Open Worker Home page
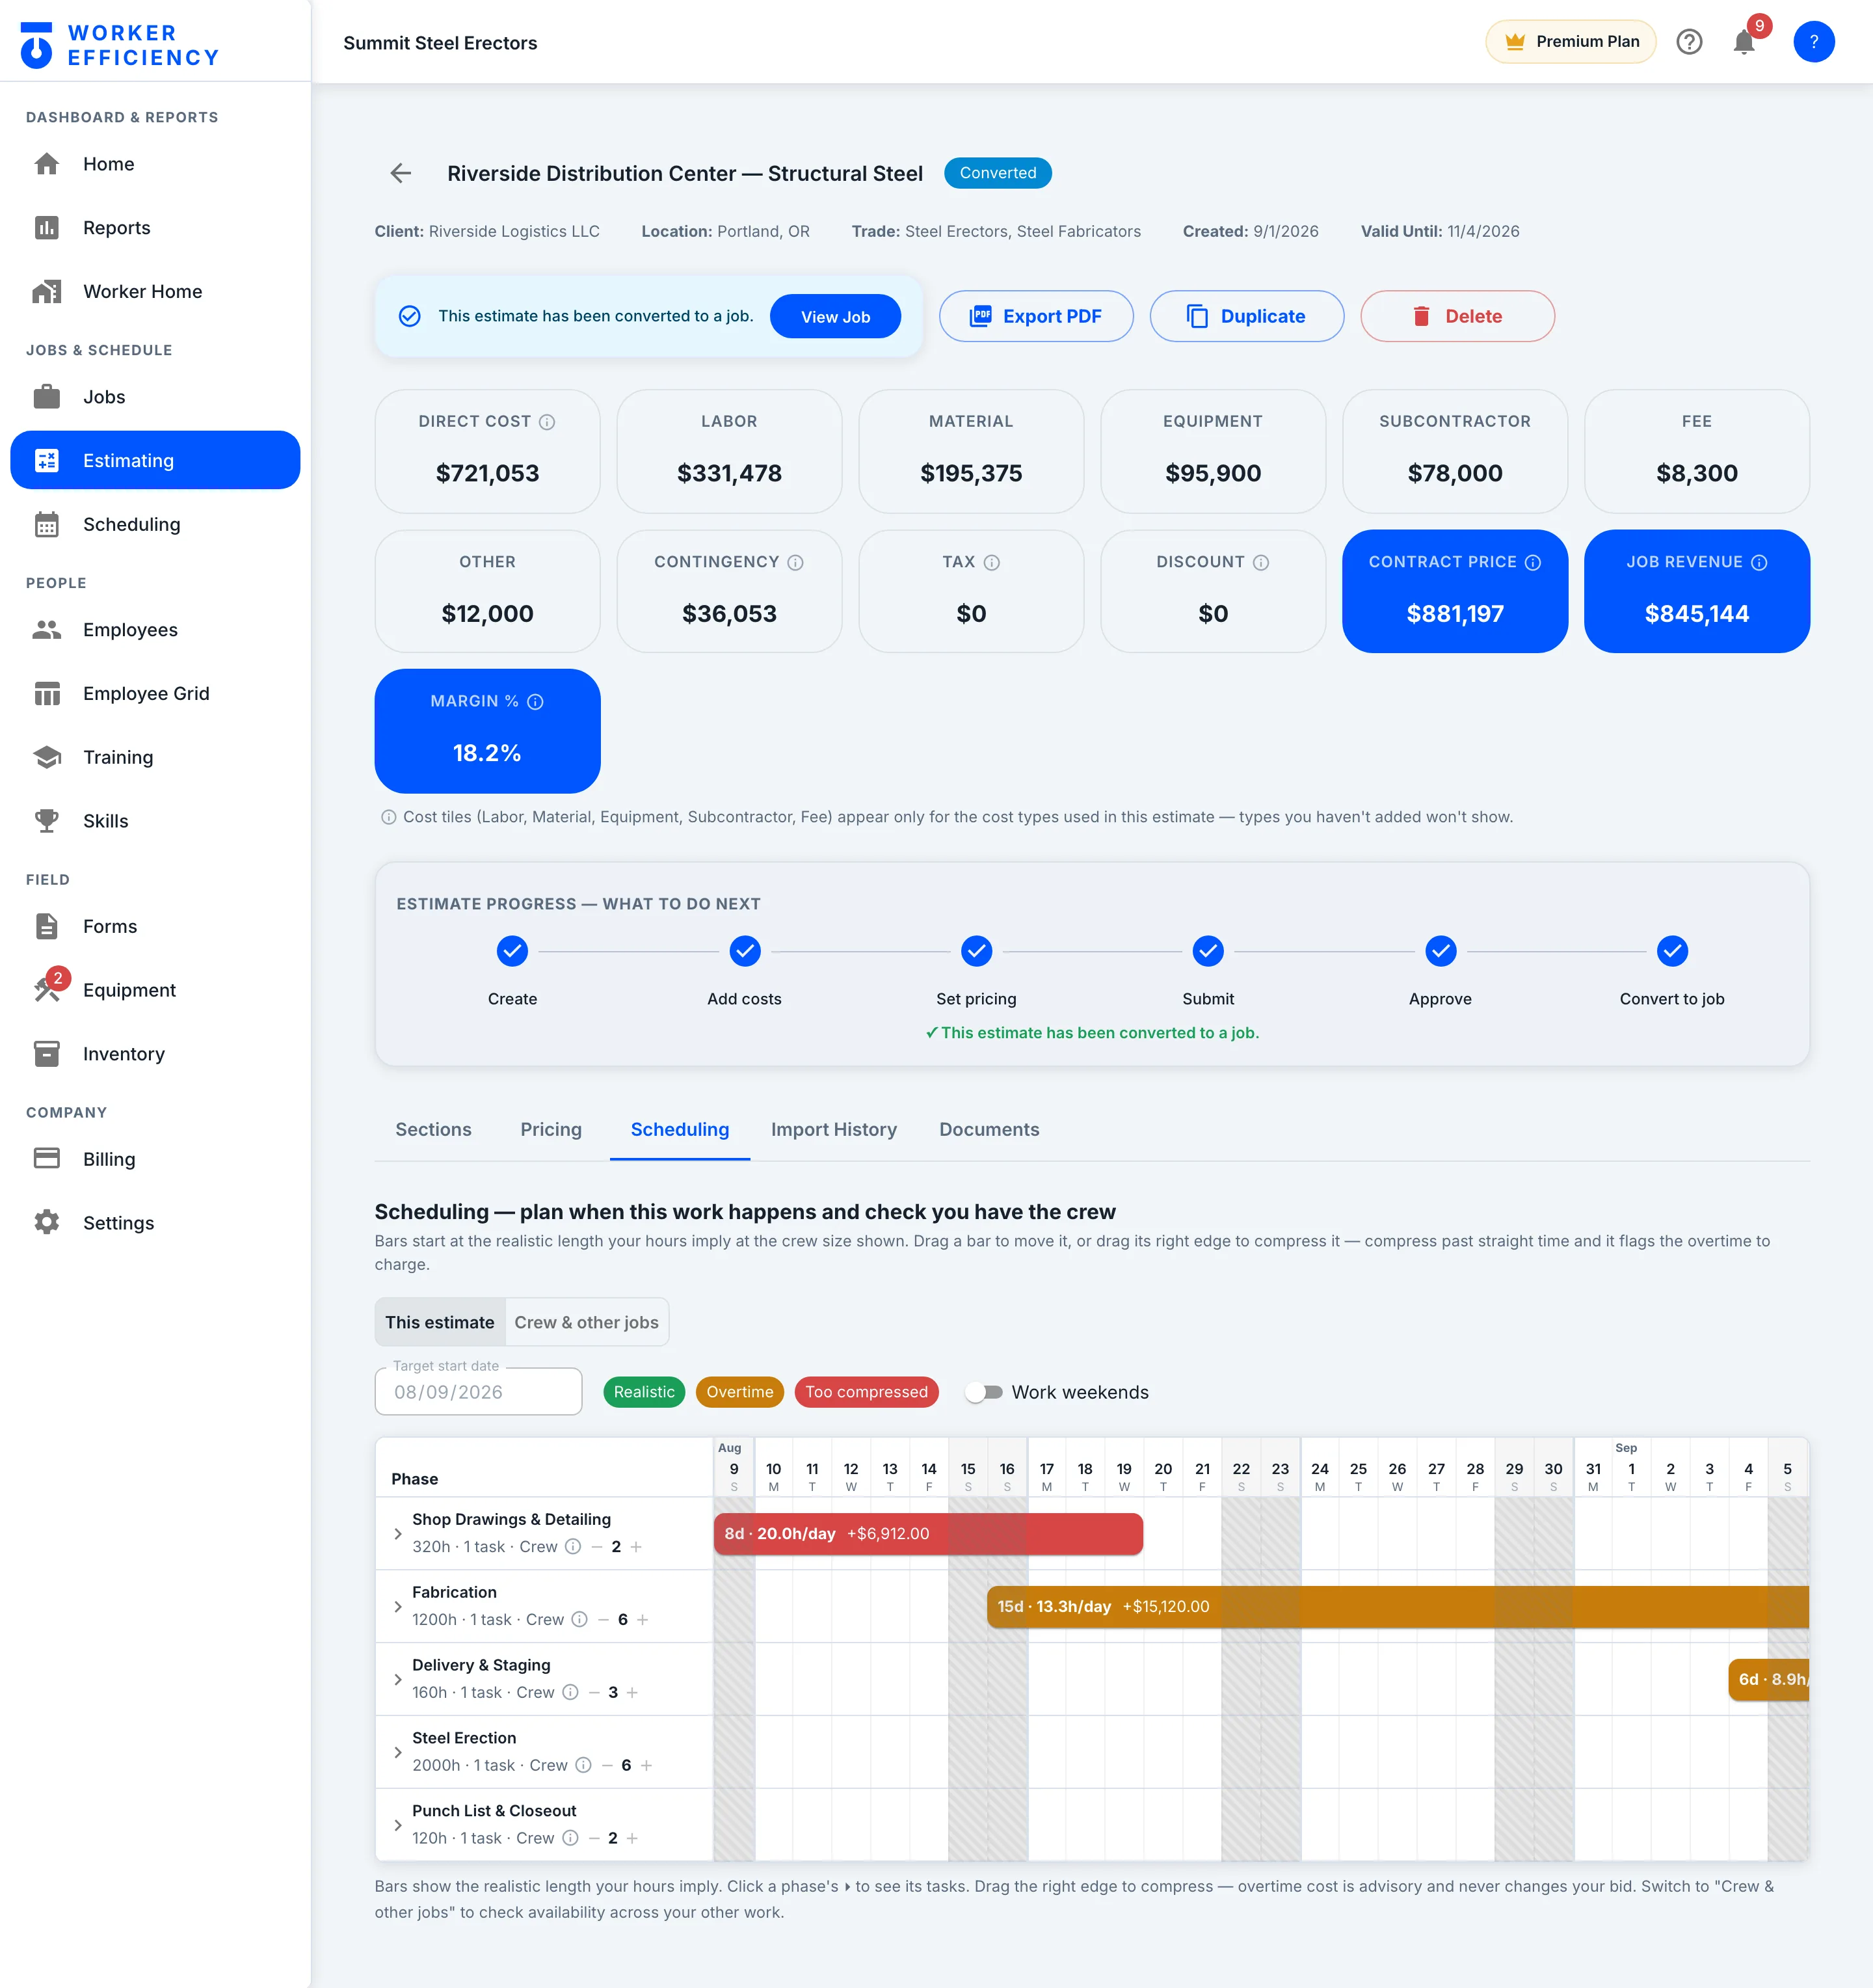The width and height of the screenshot is (1873, 1988). pyautogui.click(x=155, y=291)
